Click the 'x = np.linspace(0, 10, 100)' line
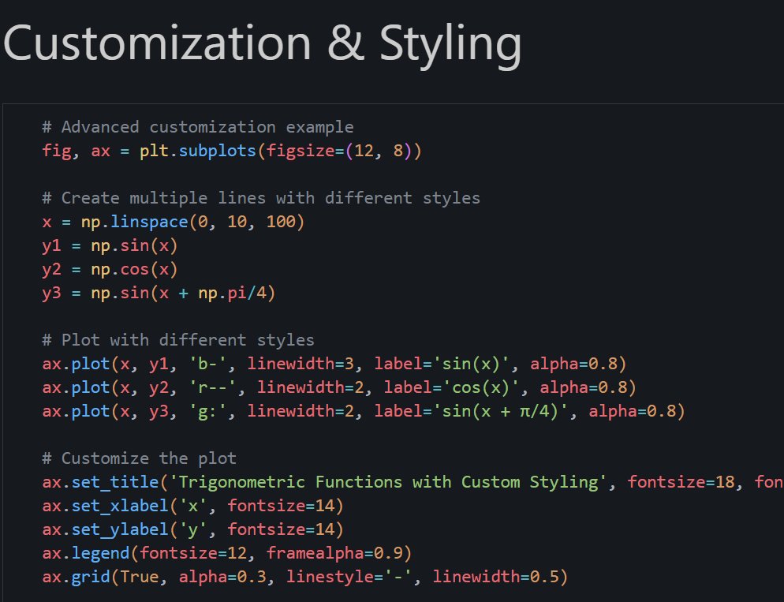The width and height of the screenshot is (784, 602). [x=174, y=222]
